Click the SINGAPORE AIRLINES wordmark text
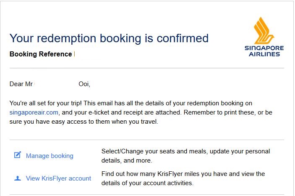 click(264, 51)
